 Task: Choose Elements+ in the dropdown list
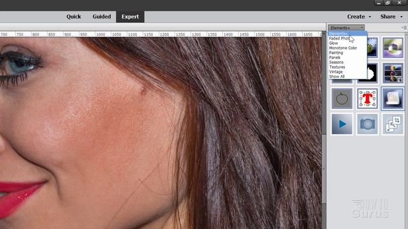tap(347, 34)
